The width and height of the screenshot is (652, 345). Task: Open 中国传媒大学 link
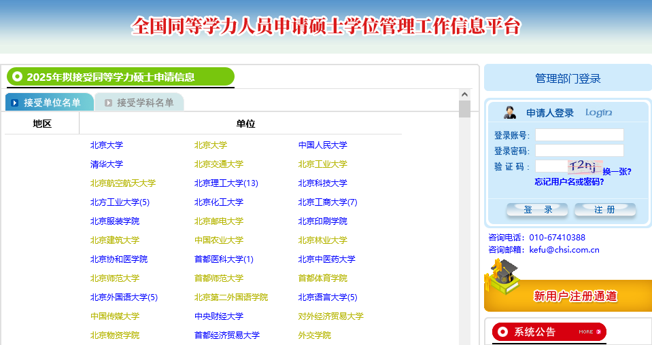(115, 316)
